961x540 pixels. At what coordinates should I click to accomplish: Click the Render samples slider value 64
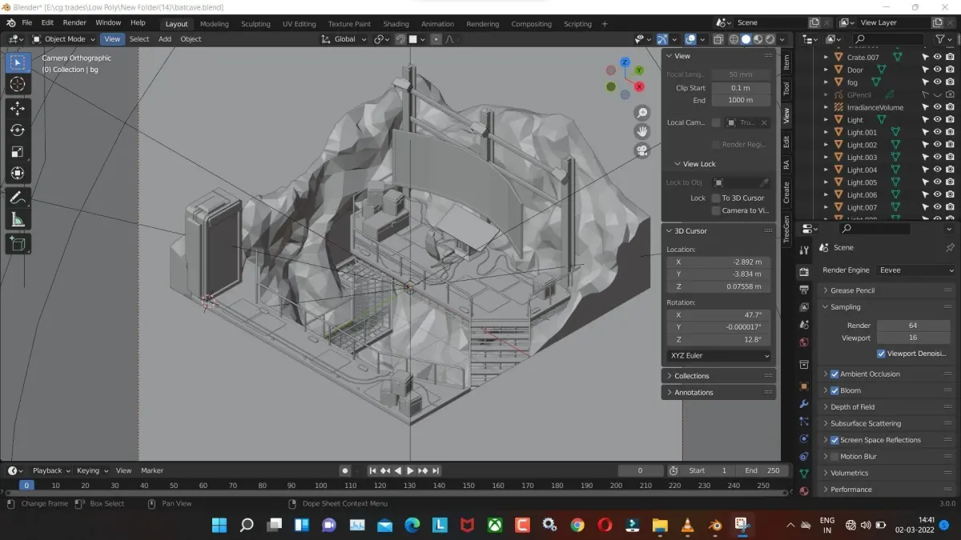[913, 326]
